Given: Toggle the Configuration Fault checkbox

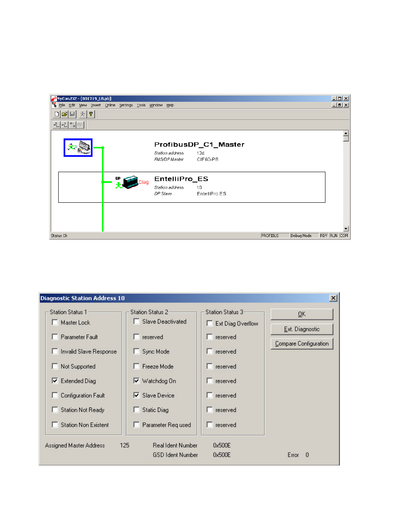Looking at the screenshot, I should tap(55, 395).
